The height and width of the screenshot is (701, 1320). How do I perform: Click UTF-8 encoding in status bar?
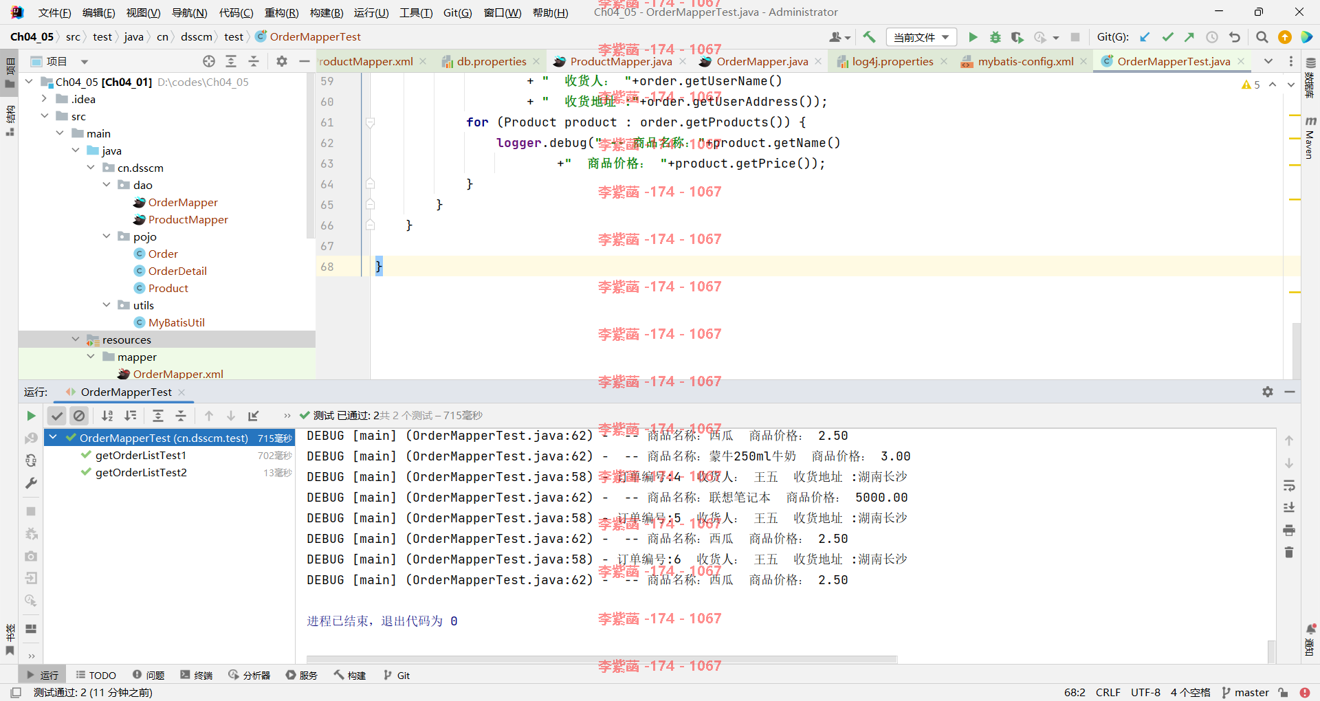(x=1145, y=692)
